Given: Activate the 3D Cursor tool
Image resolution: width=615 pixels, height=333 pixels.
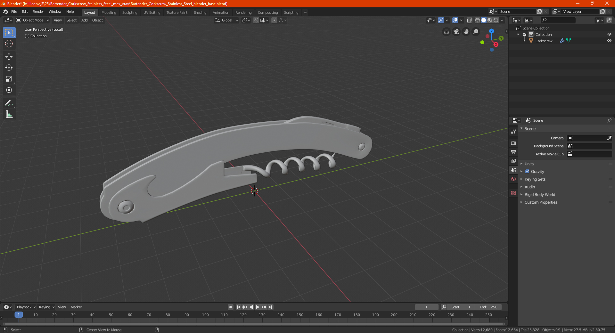Looking at the screenshot, I should (x=9, y=44).
